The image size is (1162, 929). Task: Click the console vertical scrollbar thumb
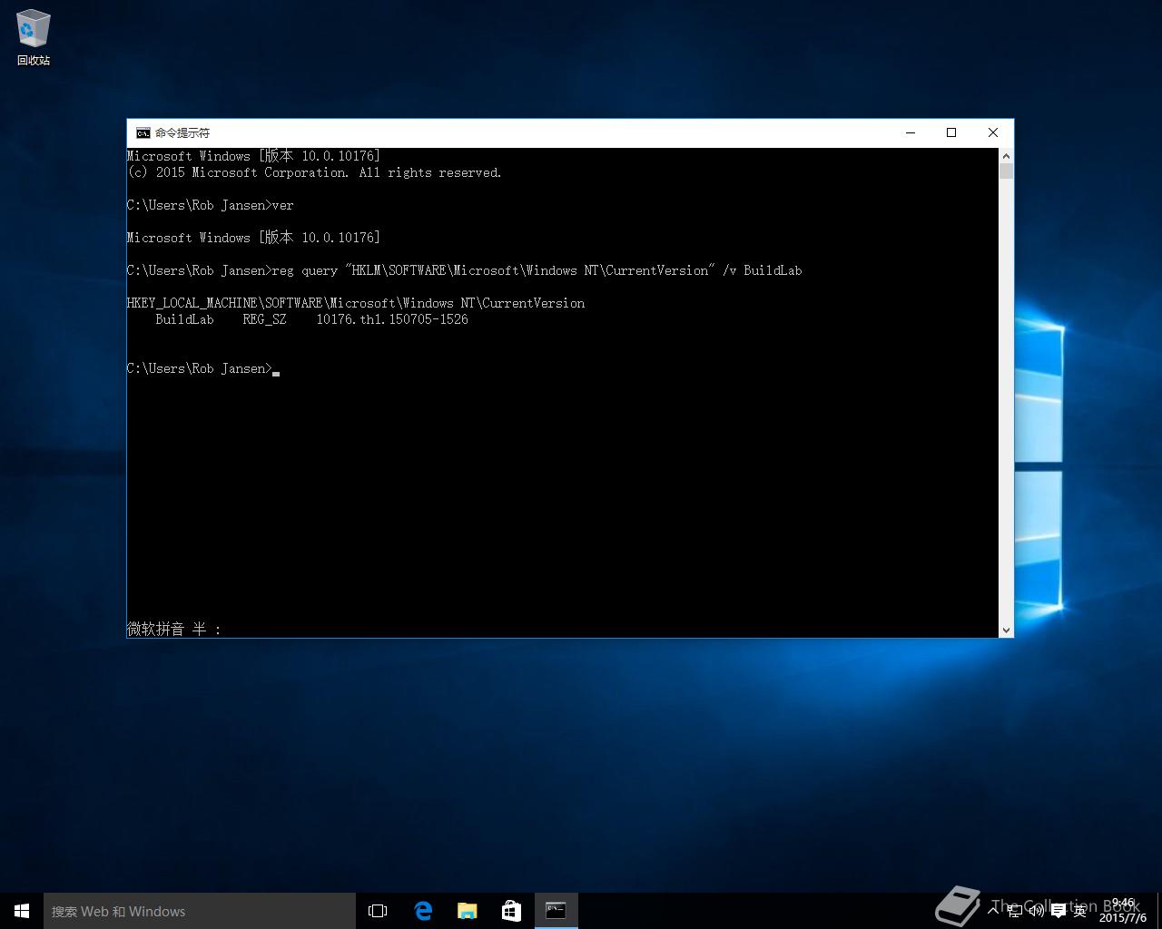tap(1006, 171)
